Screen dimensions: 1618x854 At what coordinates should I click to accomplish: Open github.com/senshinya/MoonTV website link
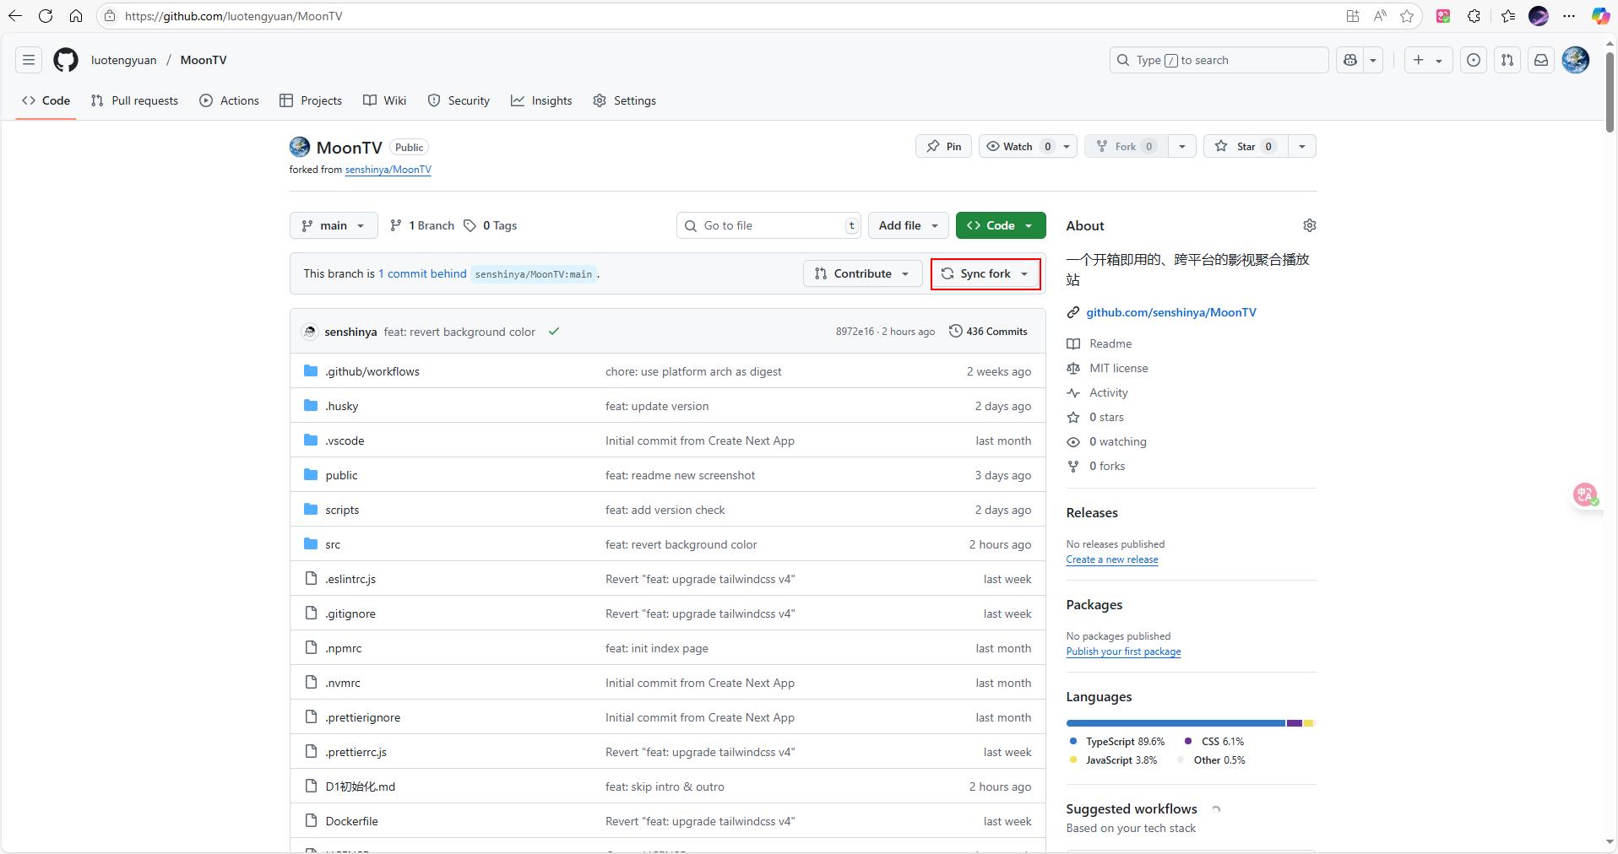pyautogui.click(x=1171, y=312)
